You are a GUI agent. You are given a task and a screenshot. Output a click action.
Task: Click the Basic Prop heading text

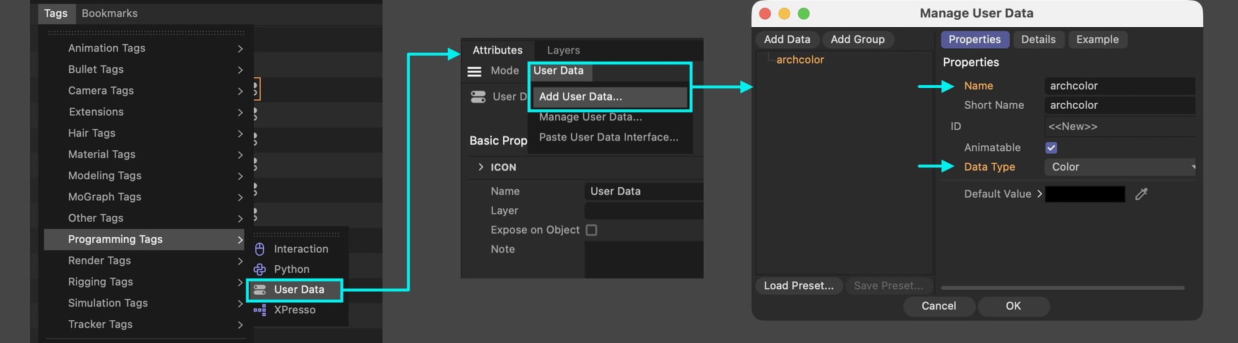tap(498, 141)
